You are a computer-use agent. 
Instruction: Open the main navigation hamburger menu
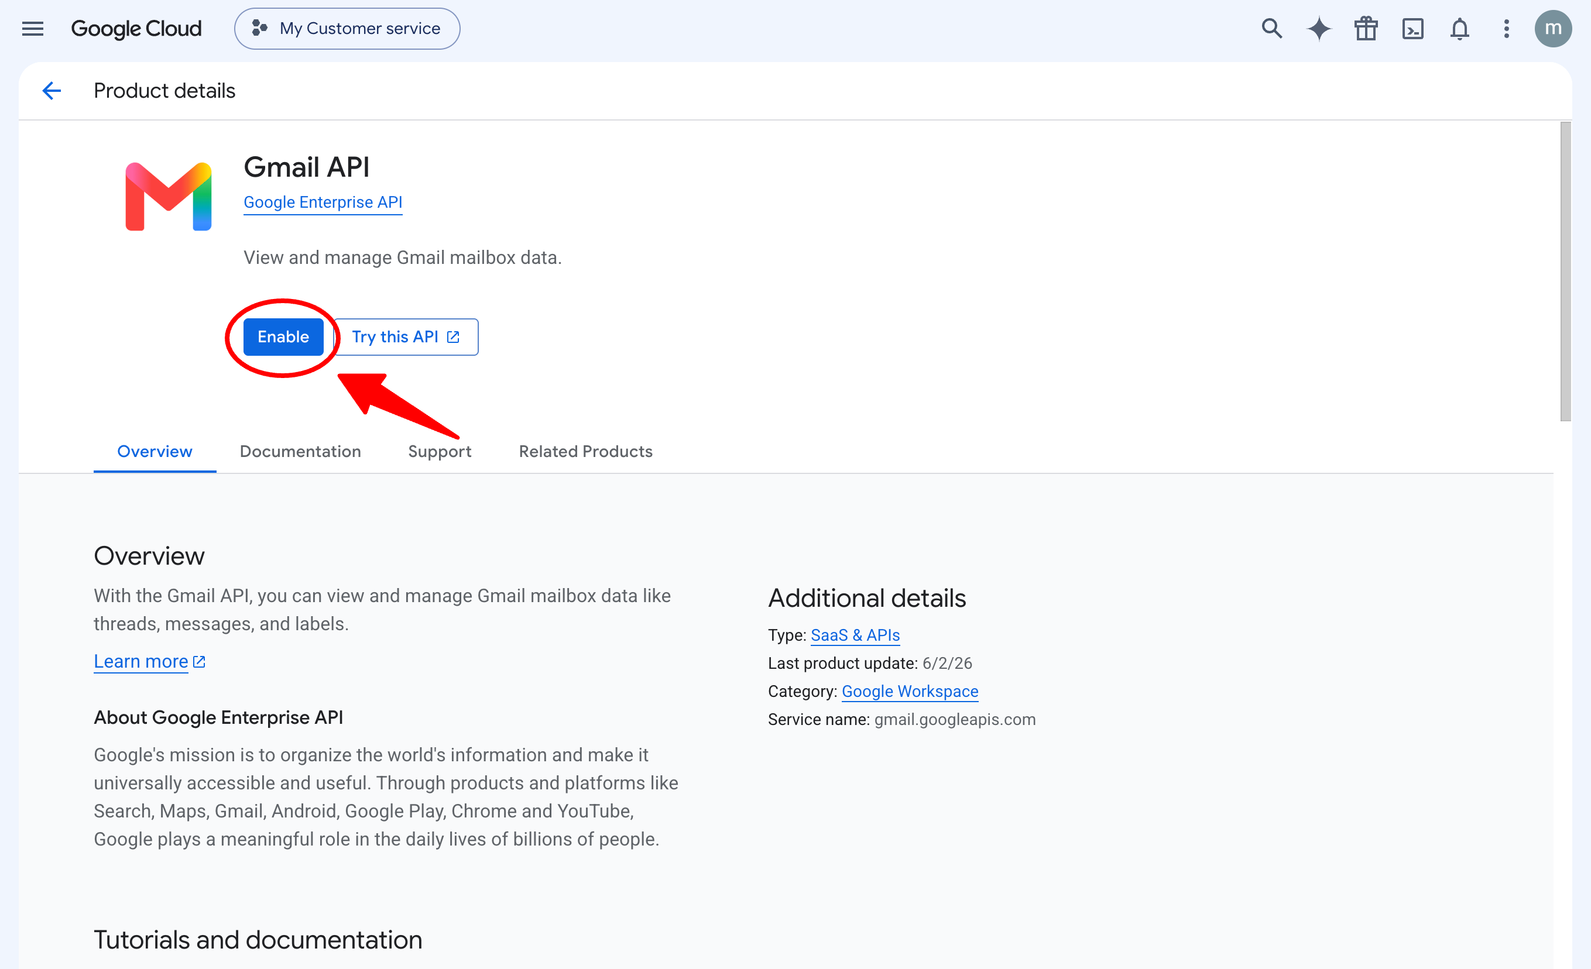pyautogui.click(x=33, y=29)
